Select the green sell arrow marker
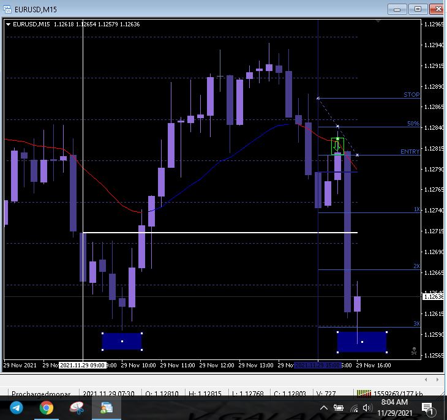447x420 pixels. (x=337, y=146)
